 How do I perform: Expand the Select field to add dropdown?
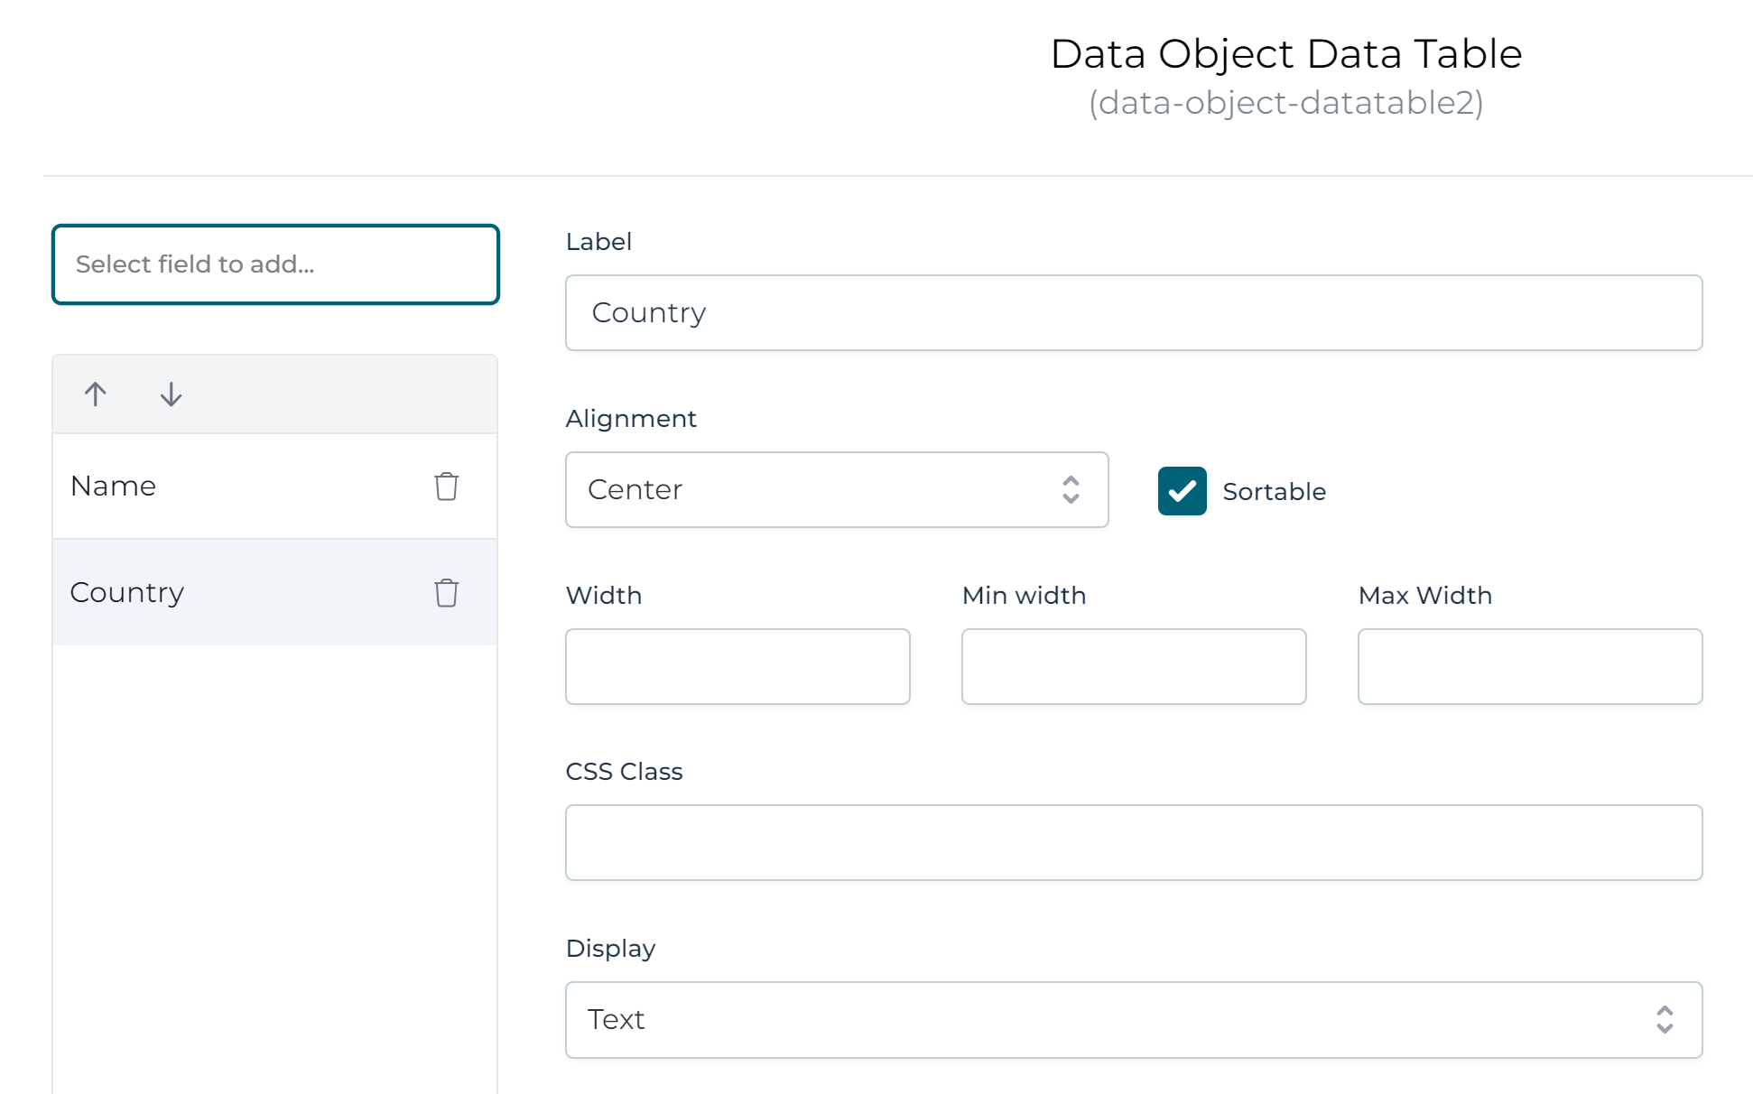coord(275,264)
